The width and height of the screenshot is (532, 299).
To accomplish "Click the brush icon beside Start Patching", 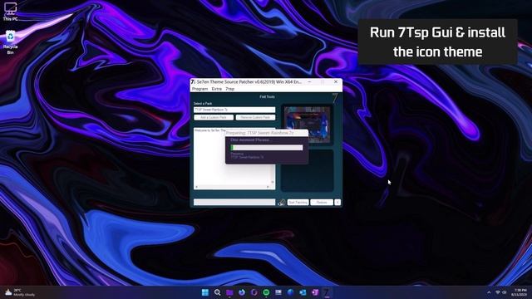I will [281, 203].
